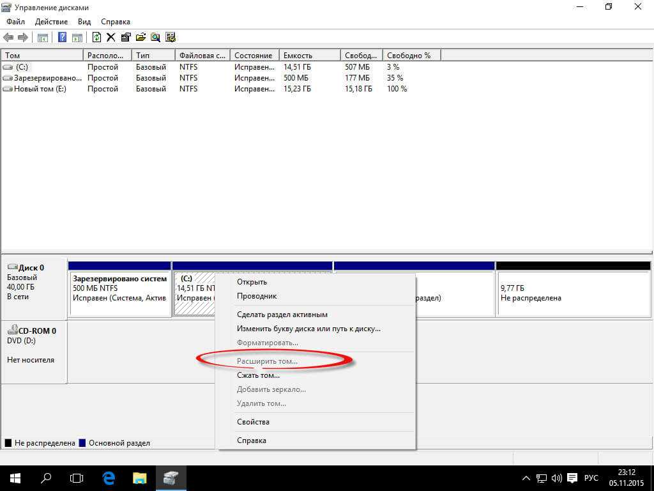The height and width of the screenshot is (491, 654).
Task: Show hidden tray icons chevron
Action: click(x=526, y=478)
